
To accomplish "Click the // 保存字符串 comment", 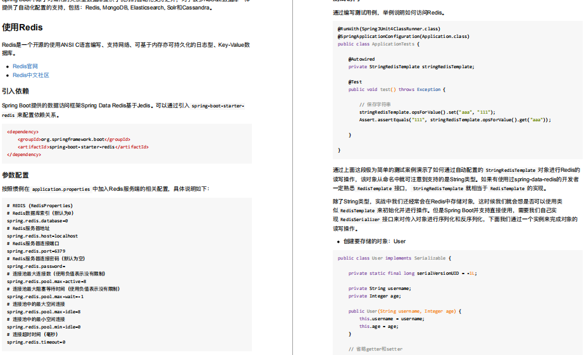I will (375, 104).
